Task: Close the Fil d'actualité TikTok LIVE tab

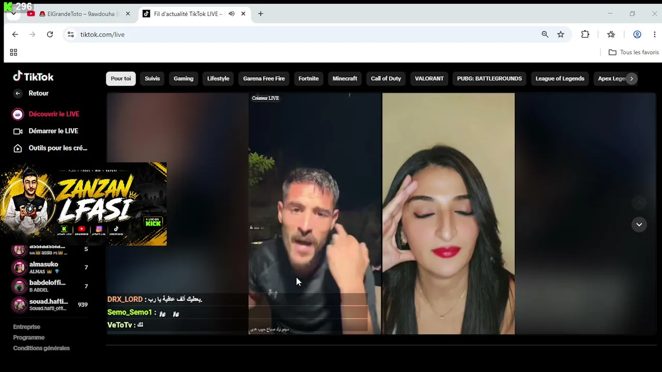Action: [x=243, y=14]
